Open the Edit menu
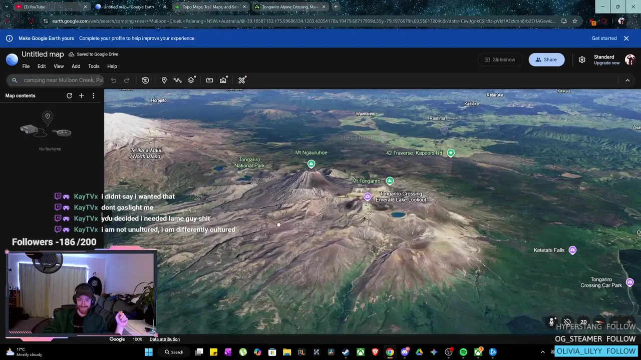Screen dimensions: 641x360 [x=42, y=66]
